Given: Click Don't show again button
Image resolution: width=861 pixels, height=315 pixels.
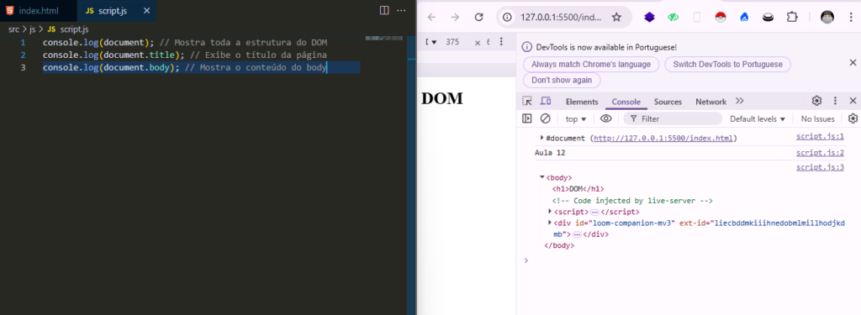Looking at the screenshot, I should (562, 80).
